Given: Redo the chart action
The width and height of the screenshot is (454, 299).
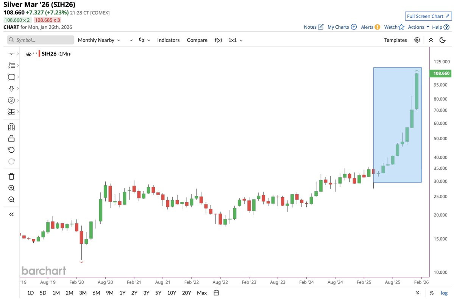Looking at the screenshot, I should 11,161.
